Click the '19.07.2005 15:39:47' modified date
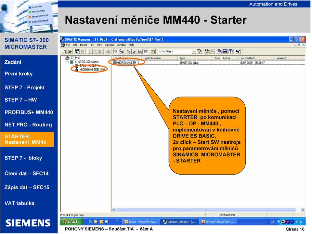This screenshot has height=234, width=312. click(x=252, y=63)
